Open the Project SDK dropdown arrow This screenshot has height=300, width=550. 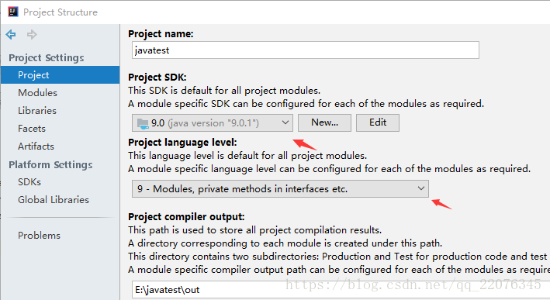[285, 122]
